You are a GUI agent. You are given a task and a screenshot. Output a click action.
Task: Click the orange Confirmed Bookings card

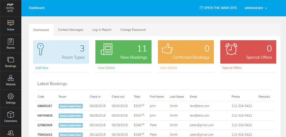click(x=186, y=52)
